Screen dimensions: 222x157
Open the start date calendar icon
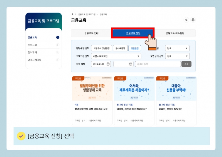(108, 64)
